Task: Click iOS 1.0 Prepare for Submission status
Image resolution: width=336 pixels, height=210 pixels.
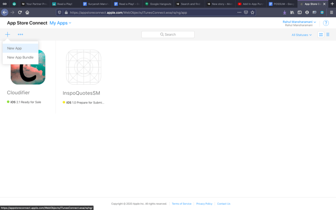Action: point(83,102)
